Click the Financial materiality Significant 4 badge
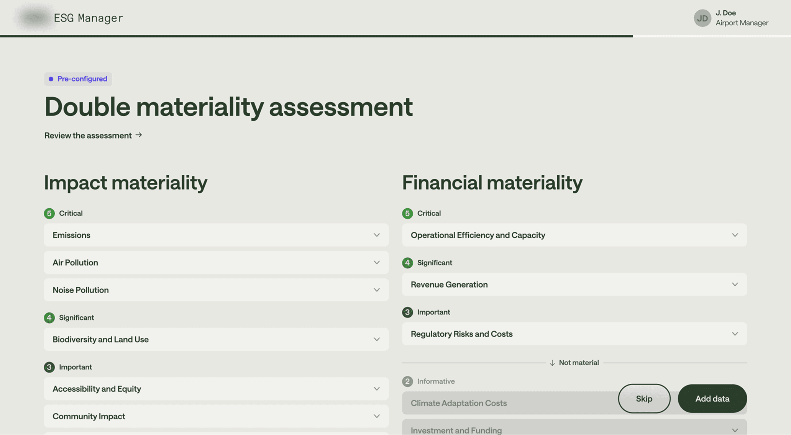The image size is (791, 435). tap(407, 263)
